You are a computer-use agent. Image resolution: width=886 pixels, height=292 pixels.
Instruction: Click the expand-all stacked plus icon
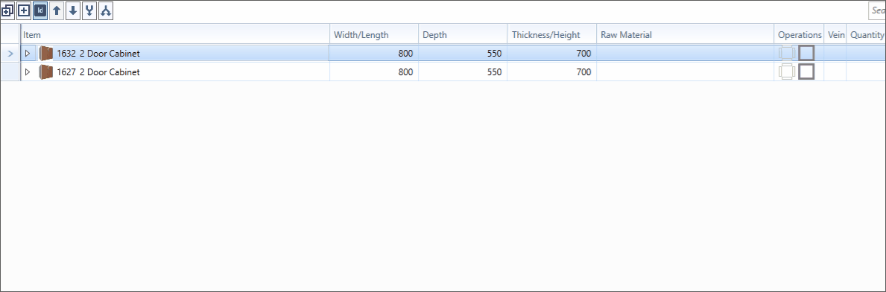pos(7,10)
